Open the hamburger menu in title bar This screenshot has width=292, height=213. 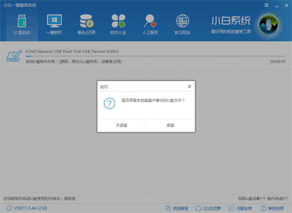(x=266, y=5)
